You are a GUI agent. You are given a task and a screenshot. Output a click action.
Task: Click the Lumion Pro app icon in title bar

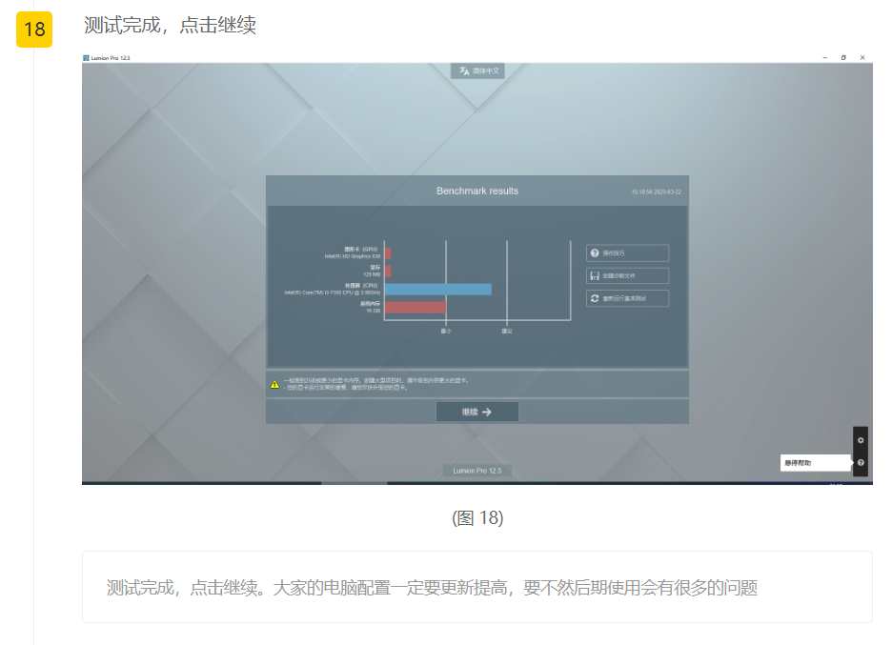(86, 58)
